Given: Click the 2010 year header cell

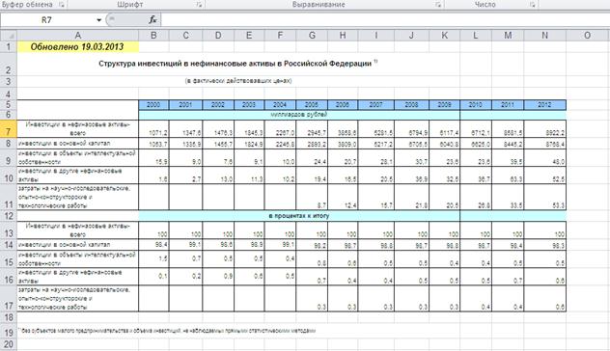Looking at the screenshot, I should coord(476,104).
